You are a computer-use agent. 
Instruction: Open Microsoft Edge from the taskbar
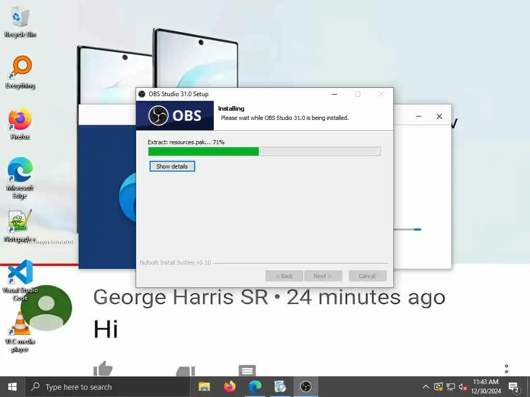click(255, 387)
